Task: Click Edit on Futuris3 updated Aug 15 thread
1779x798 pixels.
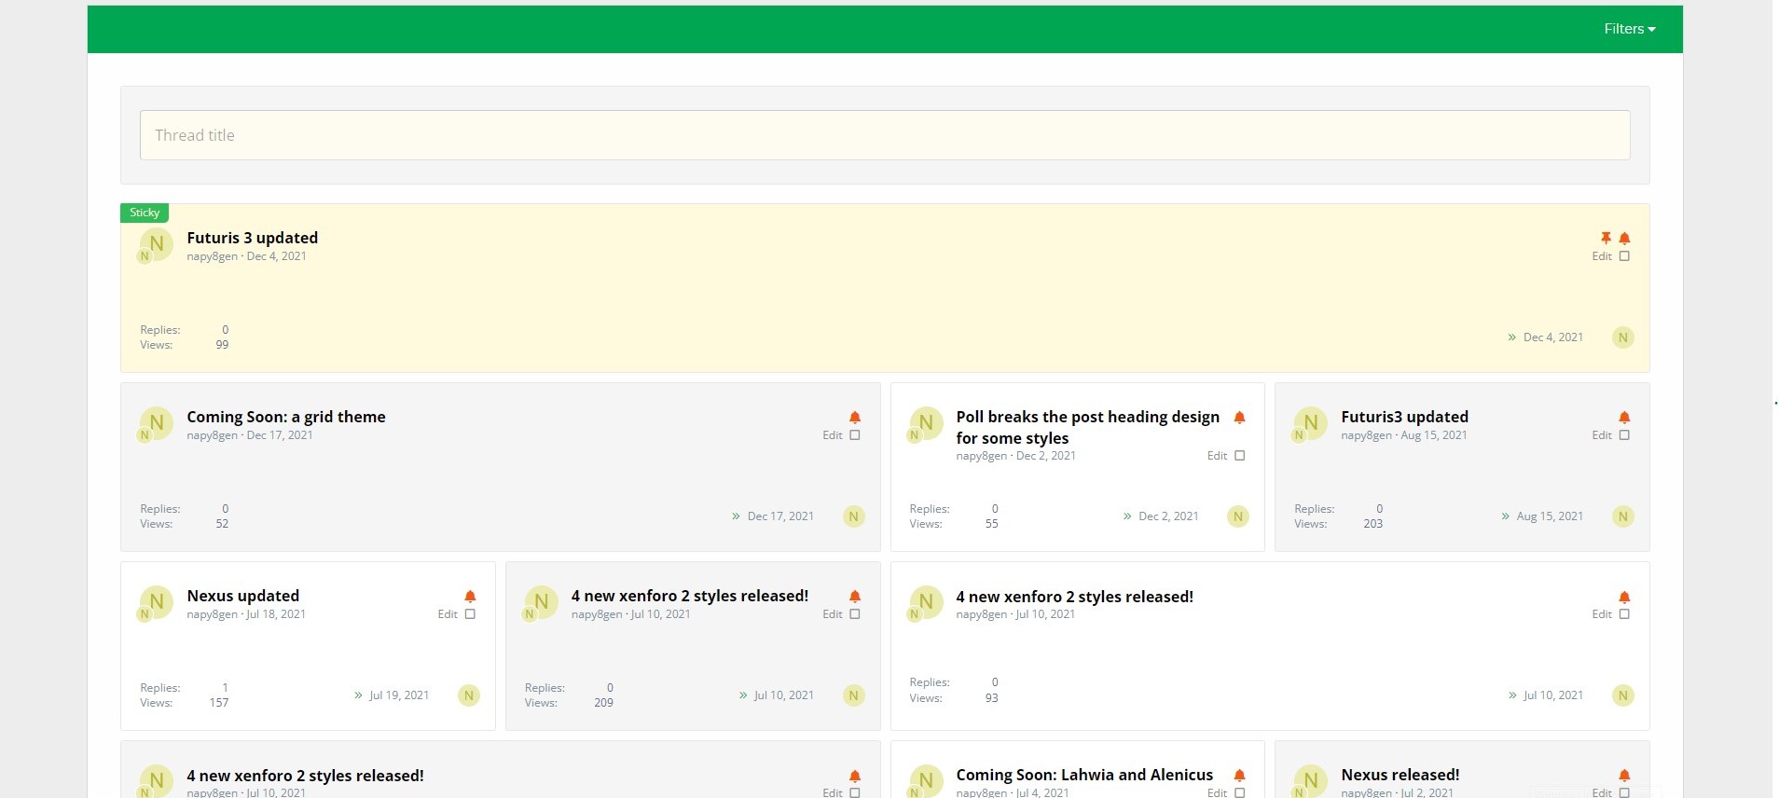Action: click(x=1602, y=435)
